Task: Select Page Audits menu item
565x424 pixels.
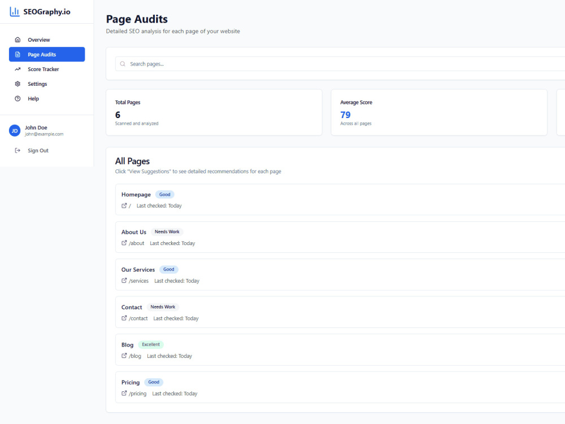Action: pos(47,54)
